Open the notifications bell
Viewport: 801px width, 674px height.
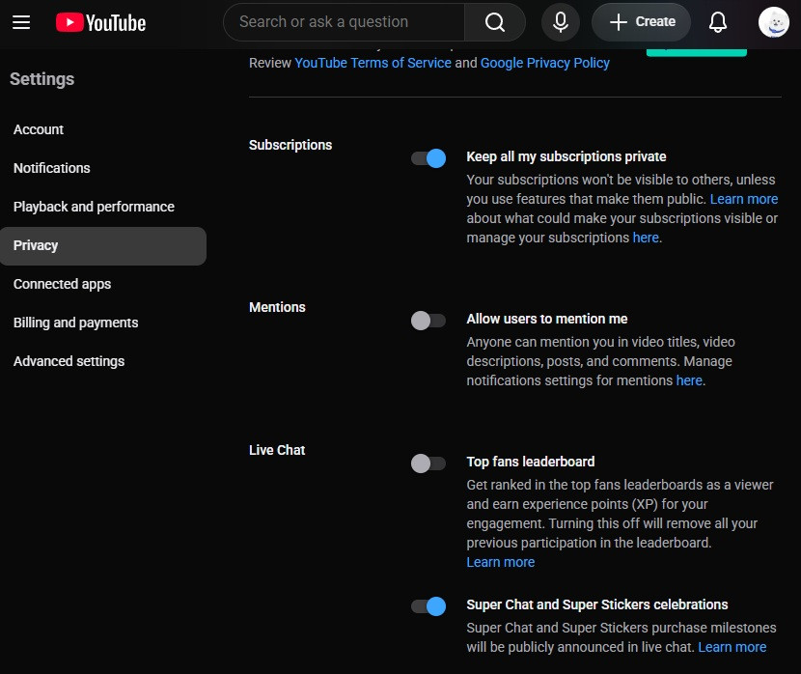(718, 22)
